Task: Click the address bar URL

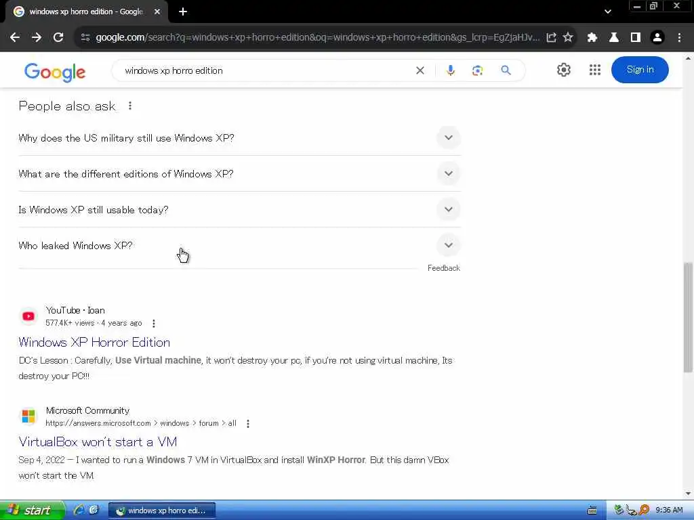Action: tap(317, 38)
